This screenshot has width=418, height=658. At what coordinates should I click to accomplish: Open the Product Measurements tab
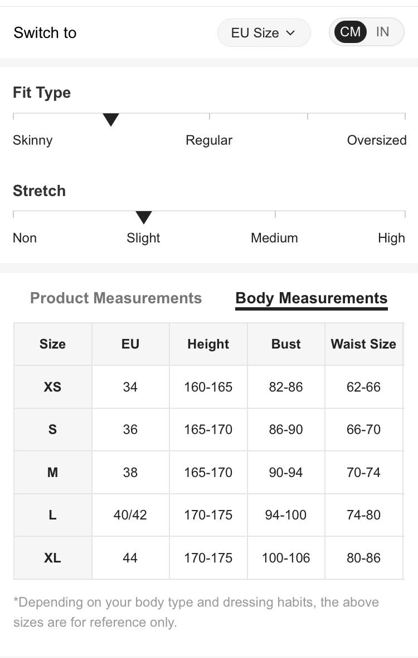tap(116, 298)
